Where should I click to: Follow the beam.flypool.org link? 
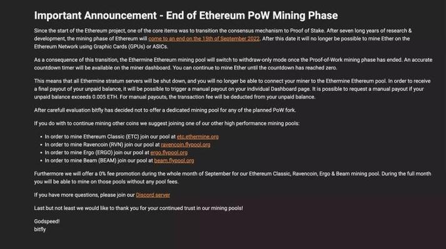(174, 160)
